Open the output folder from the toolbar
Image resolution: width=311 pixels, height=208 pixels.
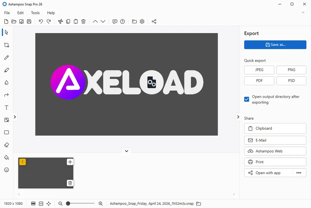click(x=134, y=22)
